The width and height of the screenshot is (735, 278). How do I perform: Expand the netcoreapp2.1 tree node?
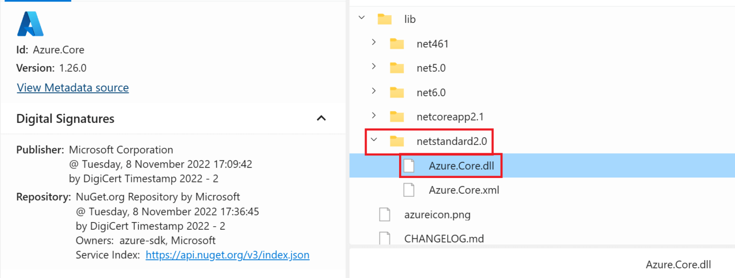point(374,116)
